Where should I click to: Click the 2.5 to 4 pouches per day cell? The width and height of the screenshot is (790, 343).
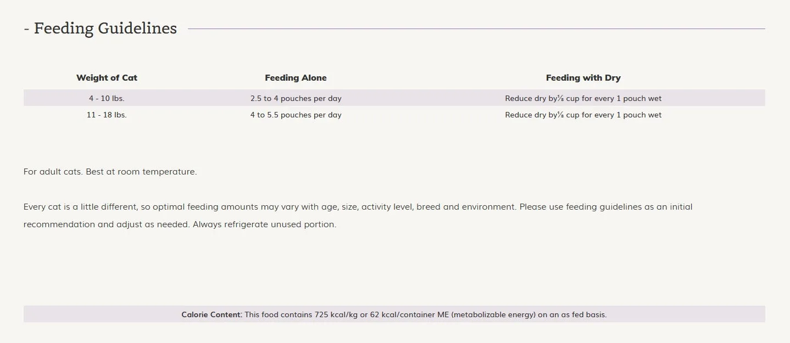point(296,99)
